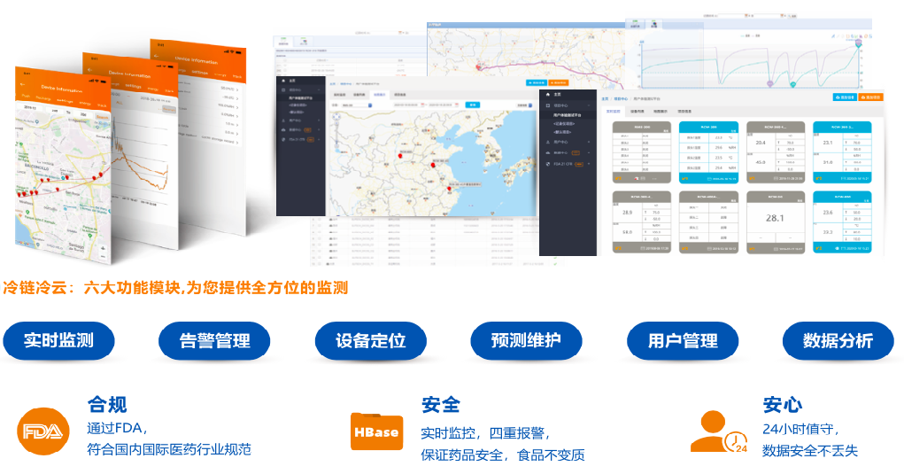
Task: Select the 实时监测 module button
Action: 58,340
